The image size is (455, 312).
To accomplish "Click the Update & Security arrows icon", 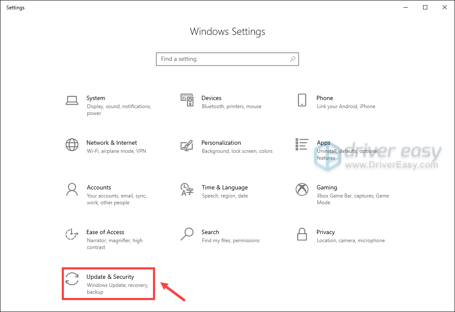I will pyautogui.click(x=72, y=279).
